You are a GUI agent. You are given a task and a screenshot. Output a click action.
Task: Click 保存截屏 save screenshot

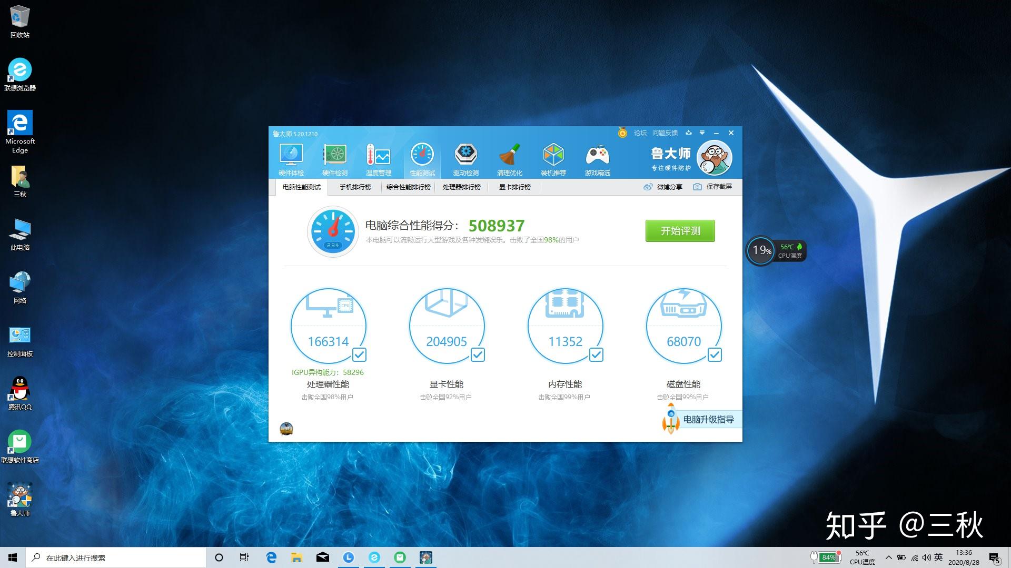(x=712, y=187)
